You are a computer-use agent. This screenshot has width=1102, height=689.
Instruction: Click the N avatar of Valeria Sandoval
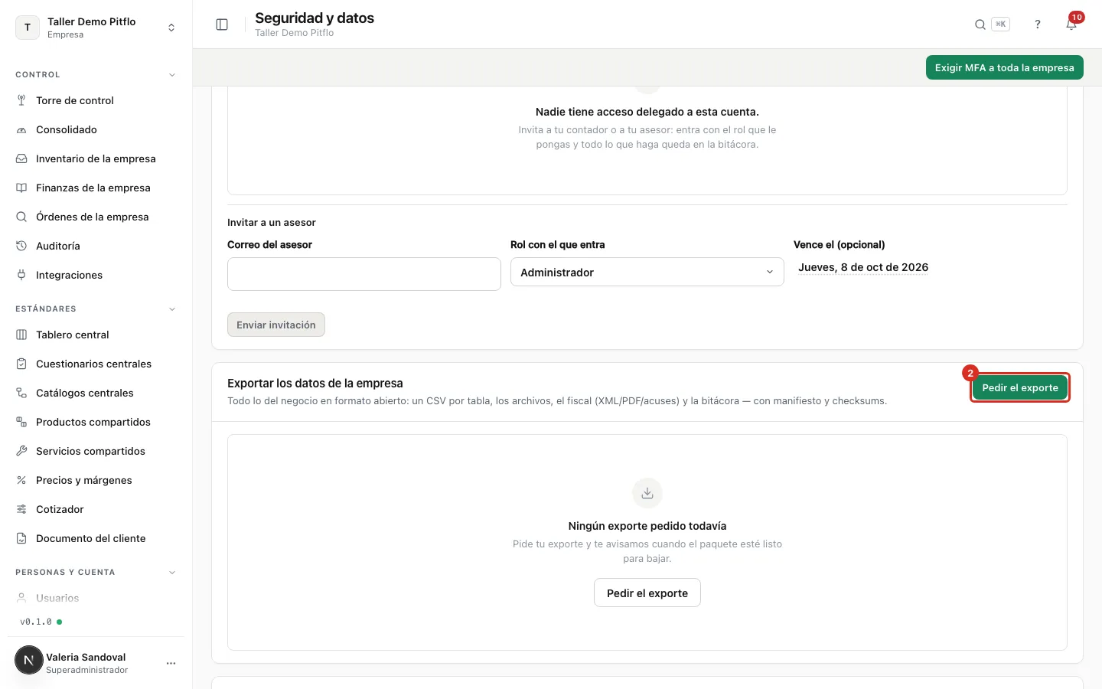click(29, 660)
